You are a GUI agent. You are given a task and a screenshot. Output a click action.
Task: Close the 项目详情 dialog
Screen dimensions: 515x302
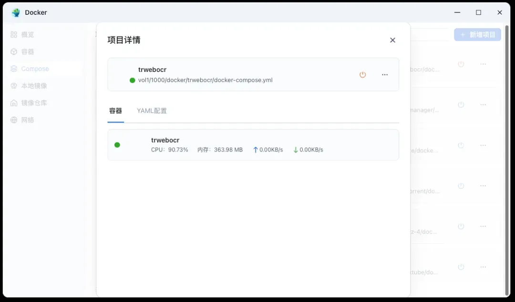pos(392,40)
